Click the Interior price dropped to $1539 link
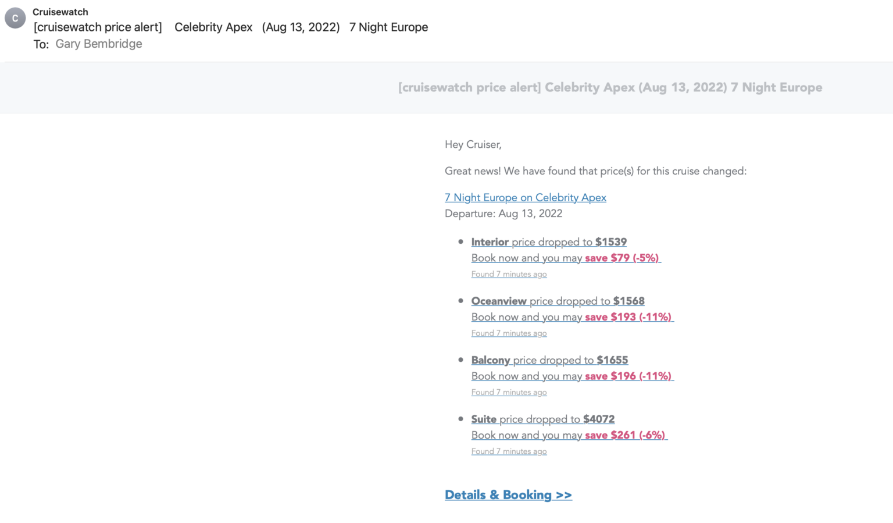The height and width of the screenshot is (523, 893). (549, 242)
